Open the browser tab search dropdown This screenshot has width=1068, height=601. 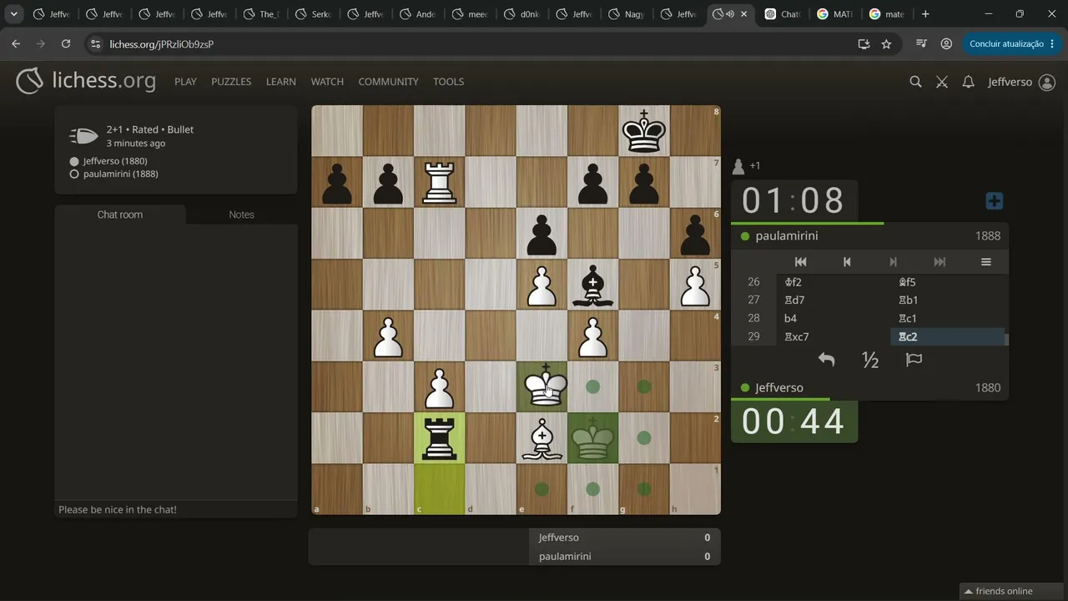[x=13, y=14]
